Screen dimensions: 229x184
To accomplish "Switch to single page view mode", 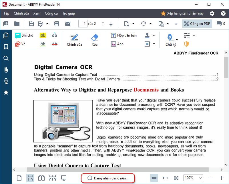I will pos(19,178).
